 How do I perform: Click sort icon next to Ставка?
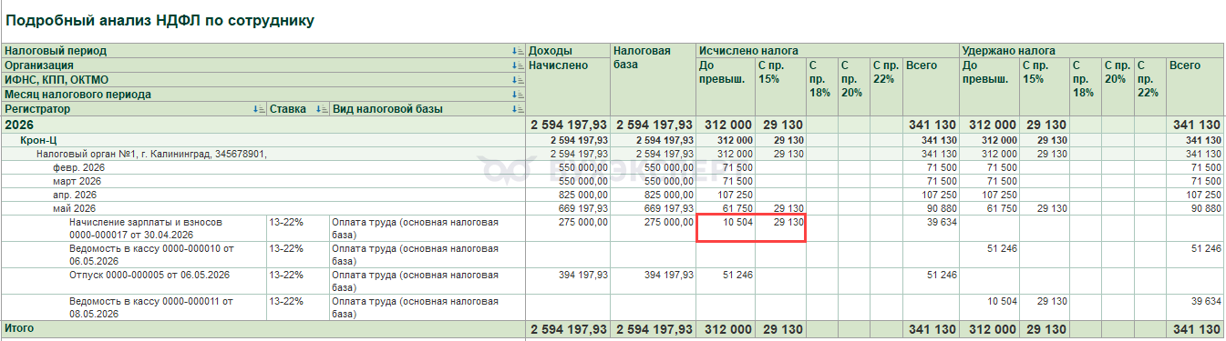pyautogui.click(x=322, y=109)
